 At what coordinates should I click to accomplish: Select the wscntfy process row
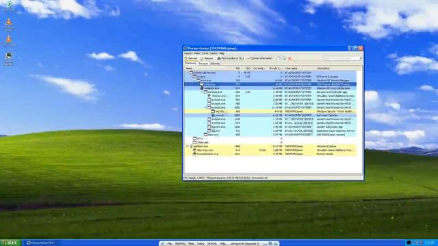point(270,111)
